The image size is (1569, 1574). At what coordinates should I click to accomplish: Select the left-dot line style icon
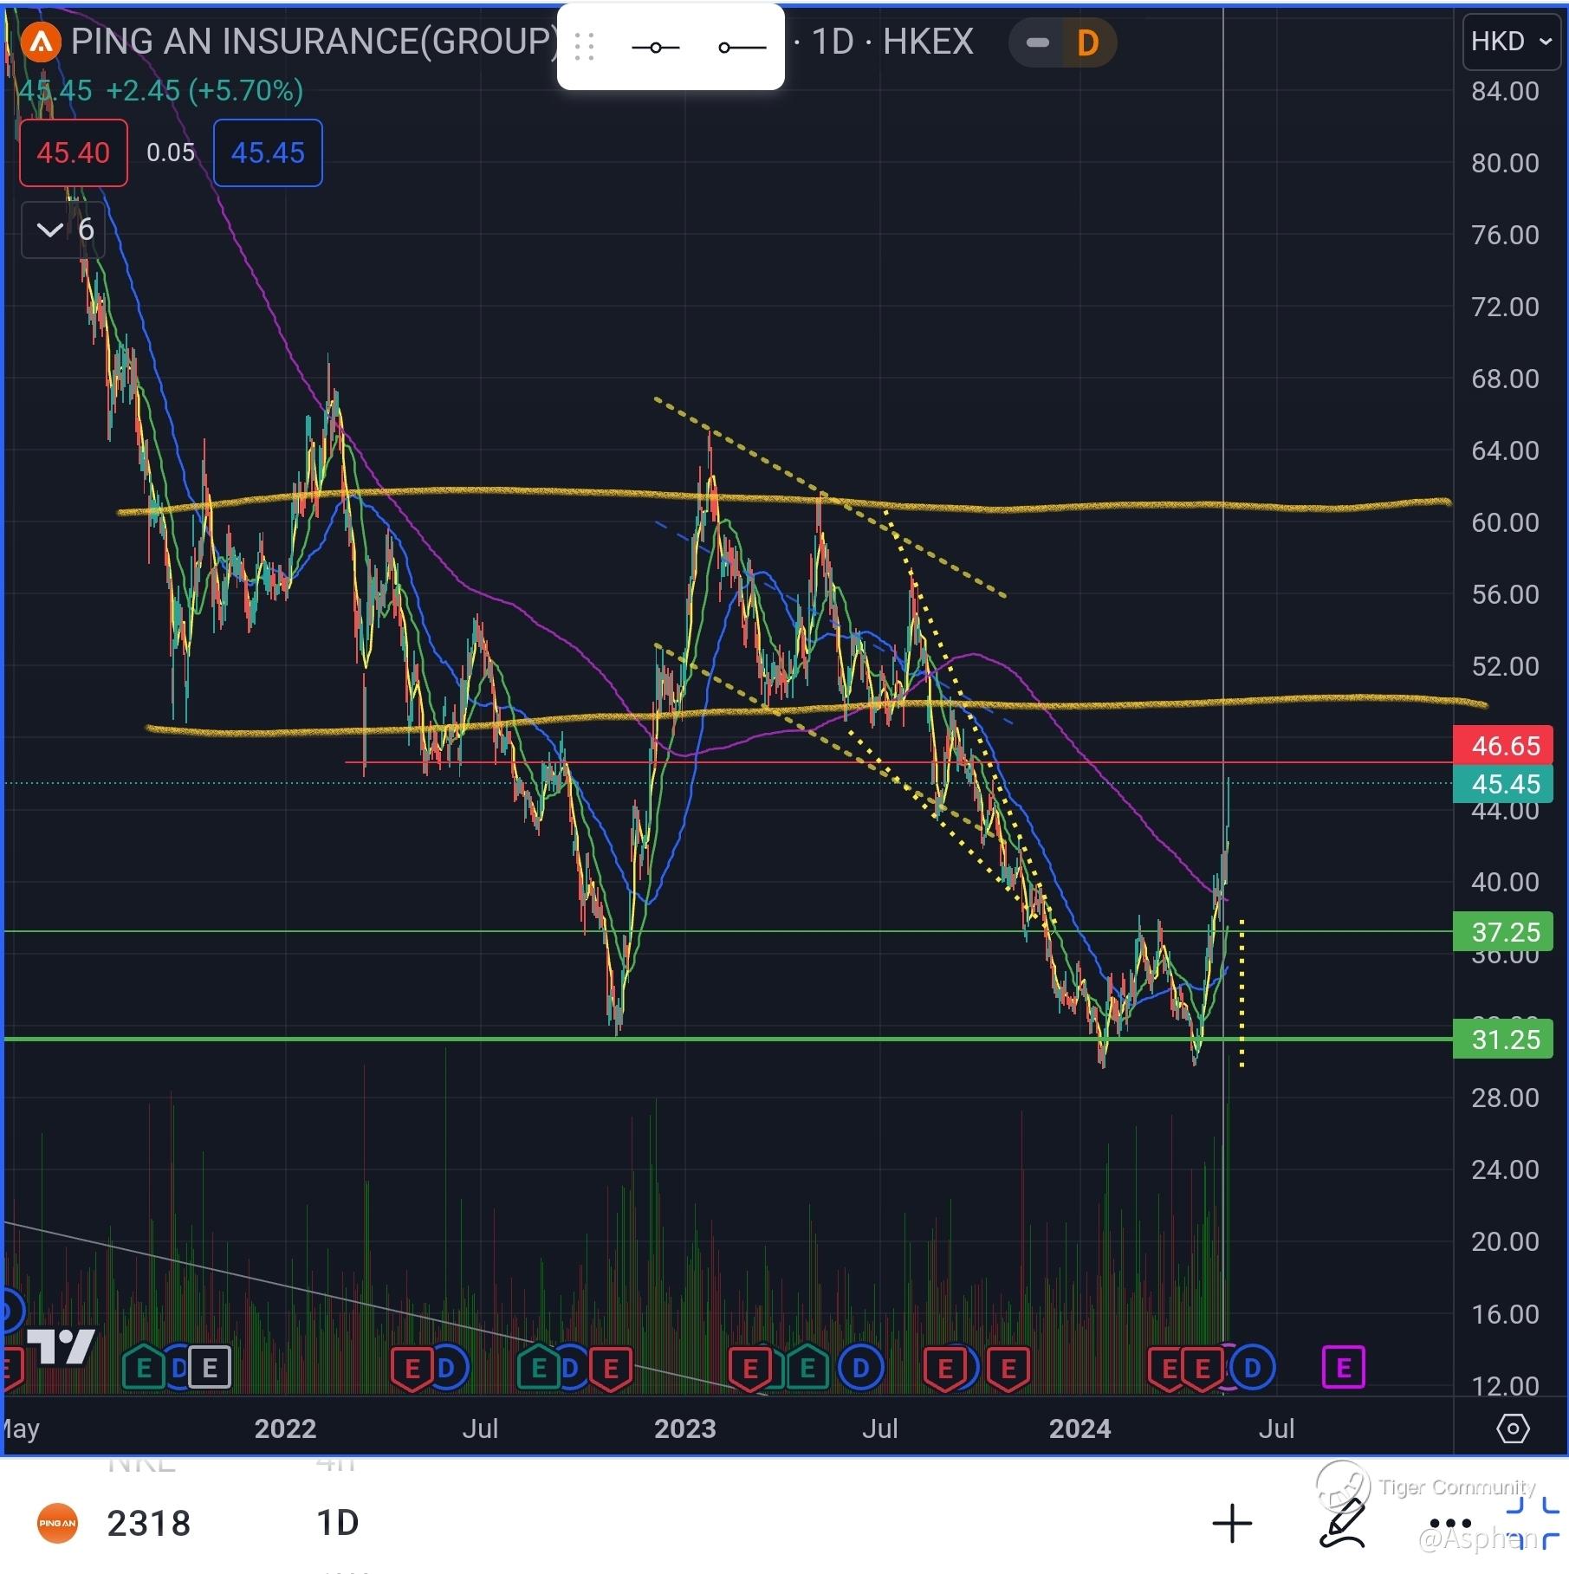(742, 48)
